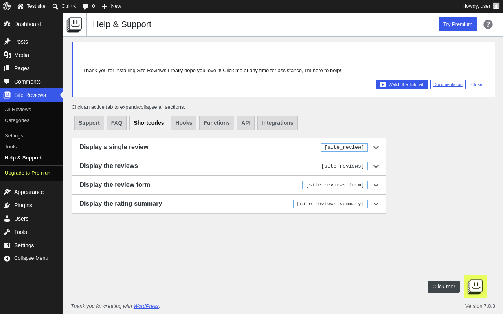Copy the [site_reviews] shortcode box
The width and height of the screenshot is (503, 314).
click(x=343, y=166)
